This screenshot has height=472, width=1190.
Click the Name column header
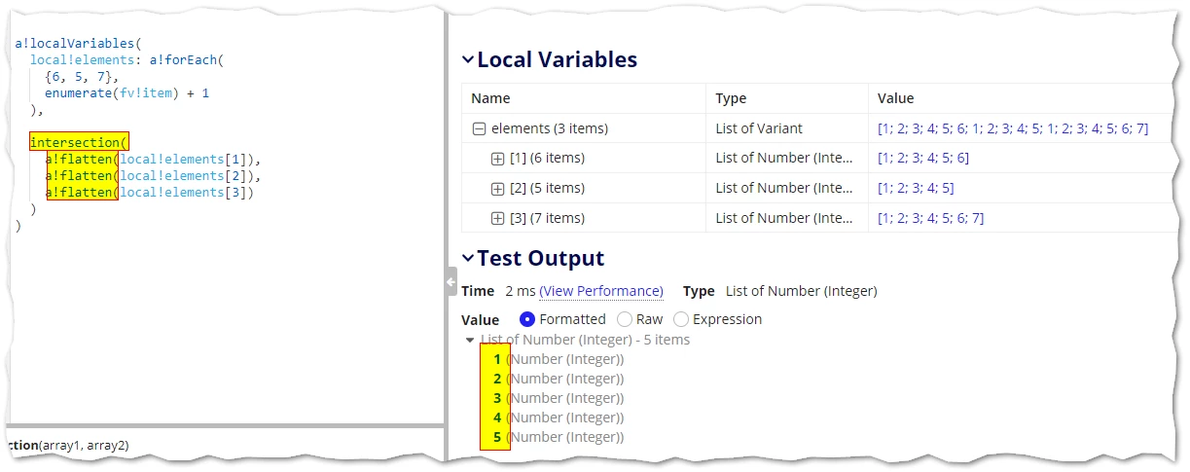(490, 98)
